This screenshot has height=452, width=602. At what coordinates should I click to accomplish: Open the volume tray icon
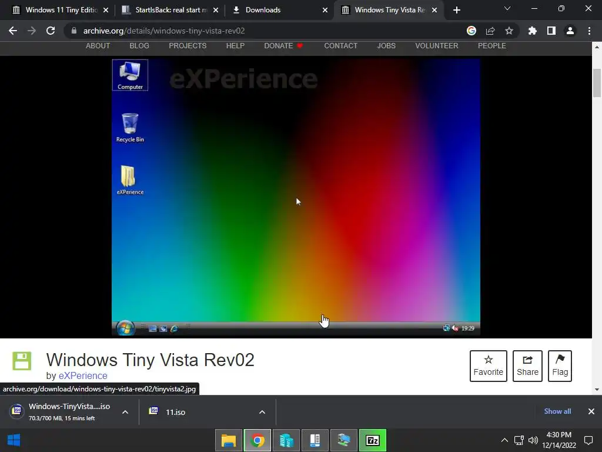[x=533, y=440]
